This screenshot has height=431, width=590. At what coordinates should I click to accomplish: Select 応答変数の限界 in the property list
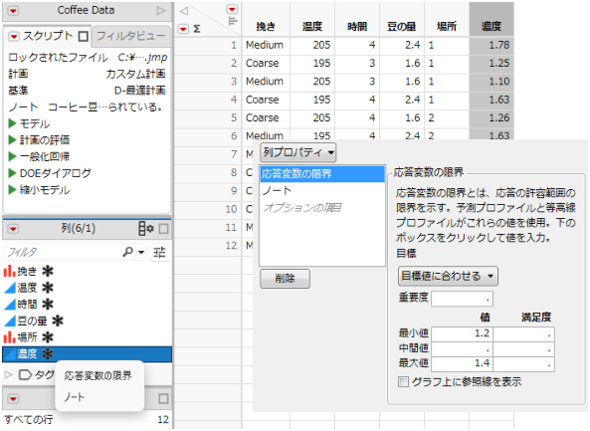click(322, 174)
